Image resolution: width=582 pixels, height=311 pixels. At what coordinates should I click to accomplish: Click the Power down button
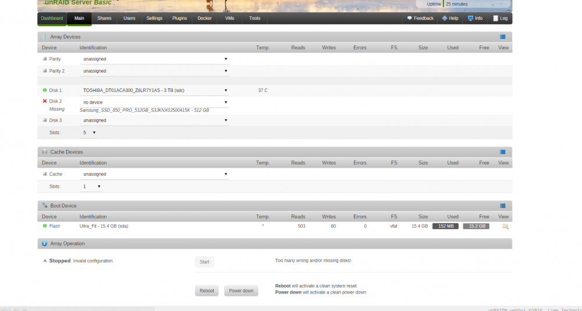pyautogui.click(x=242, y=291)
